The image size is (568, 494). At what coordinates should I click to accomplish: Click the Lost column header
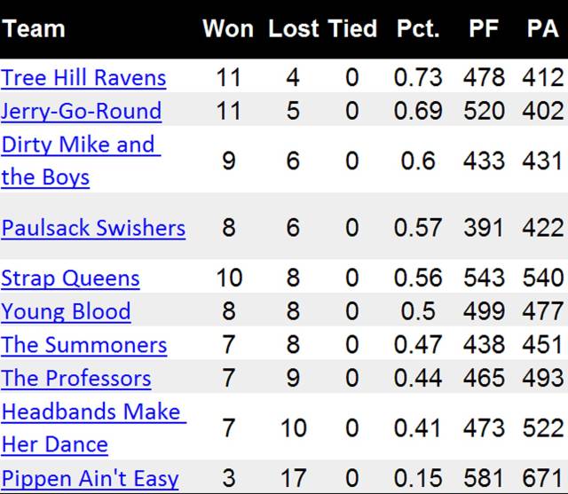point(294,28)
